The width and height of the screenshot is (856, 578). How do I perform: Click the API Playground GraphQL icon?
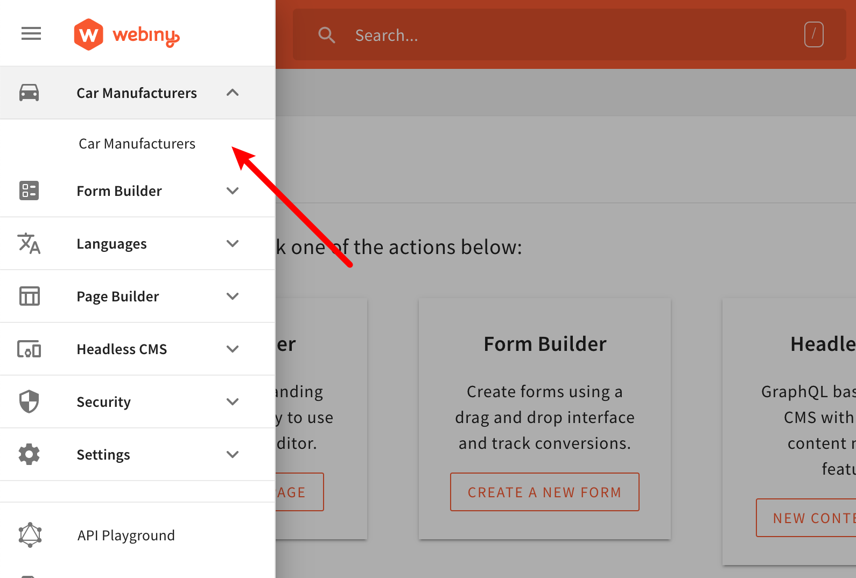coord(30,535)
